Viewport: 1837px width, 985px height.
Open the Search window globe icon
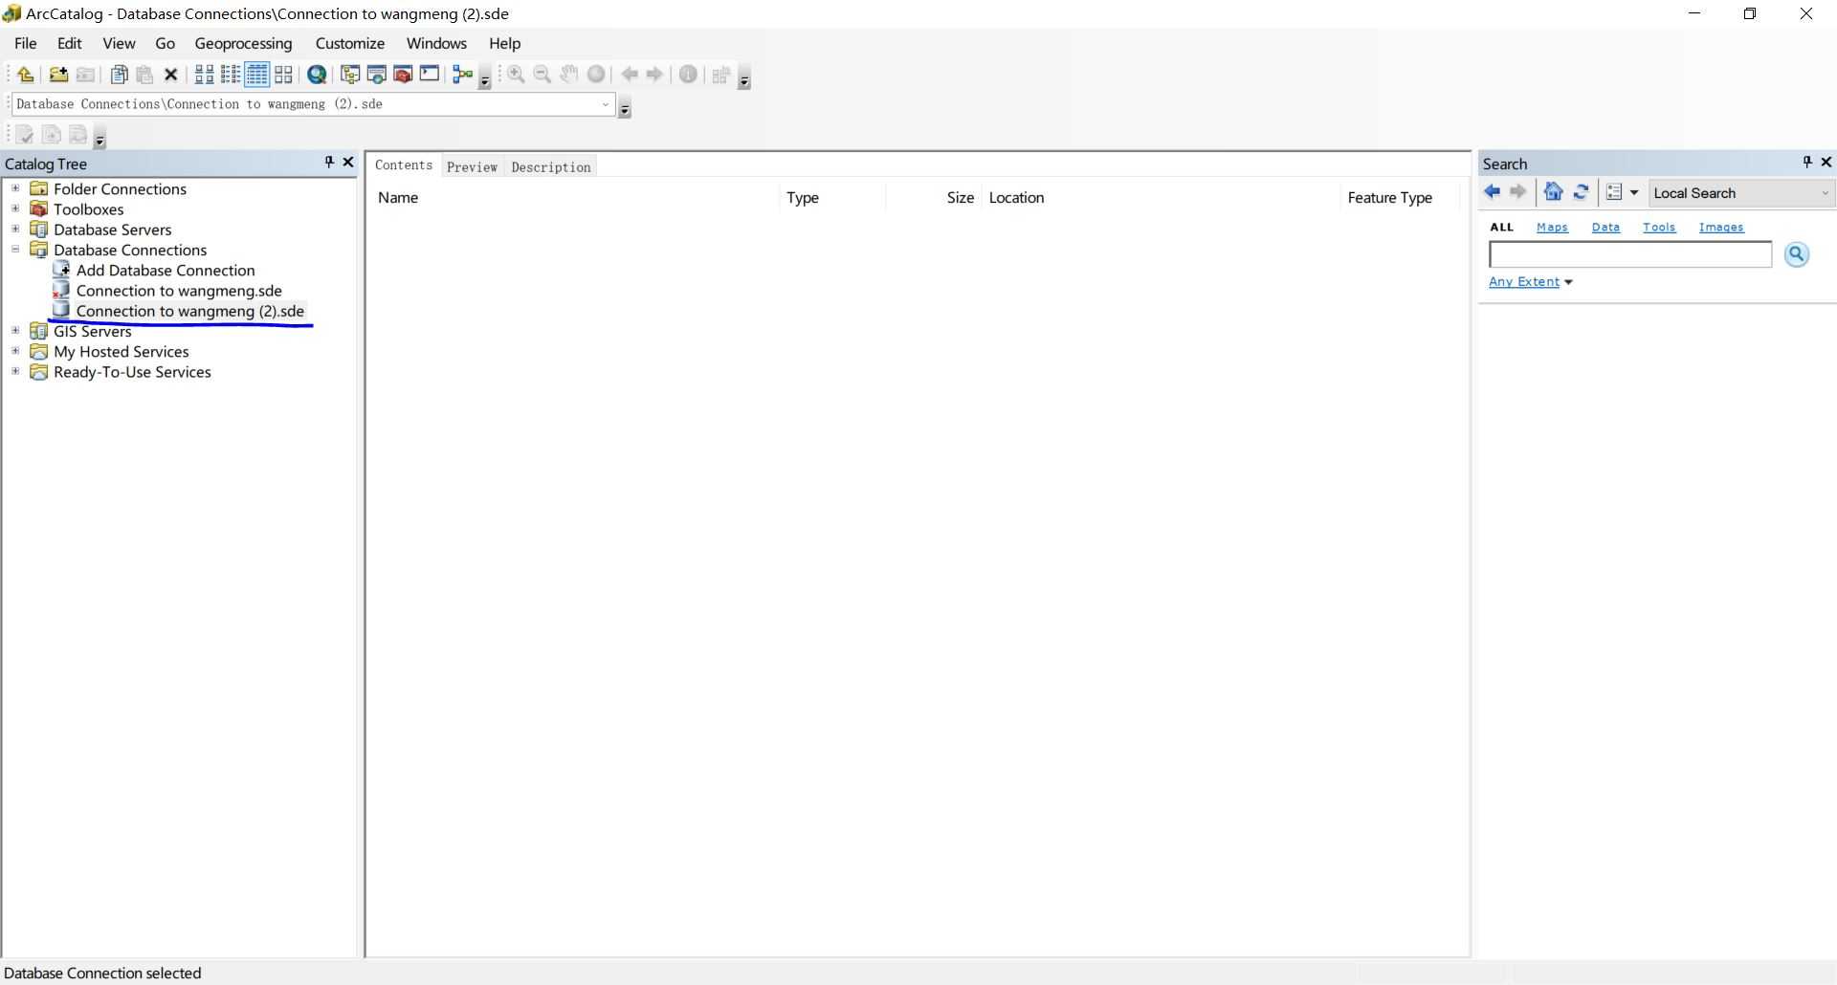317,75
